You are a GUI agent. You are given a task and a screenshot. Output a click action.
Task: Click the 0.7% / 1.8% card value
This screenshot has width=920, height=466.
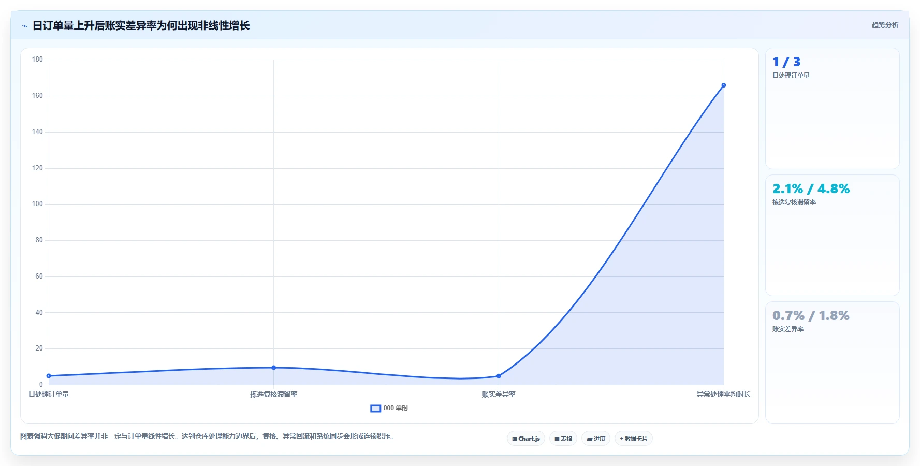pos(811,316)
